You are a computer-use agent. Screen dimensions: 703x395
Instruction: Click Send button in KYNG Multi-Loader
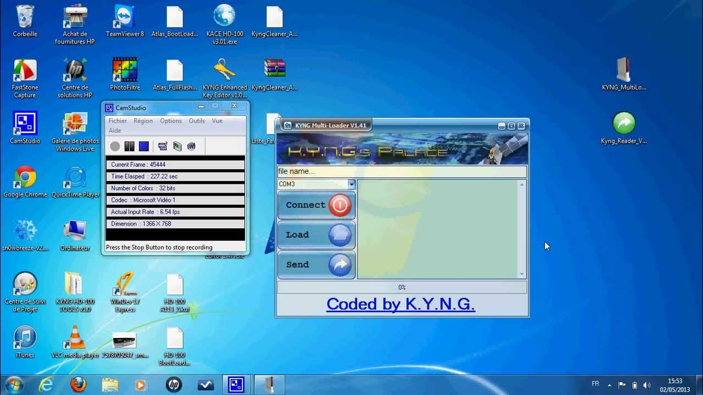point(316,264)
